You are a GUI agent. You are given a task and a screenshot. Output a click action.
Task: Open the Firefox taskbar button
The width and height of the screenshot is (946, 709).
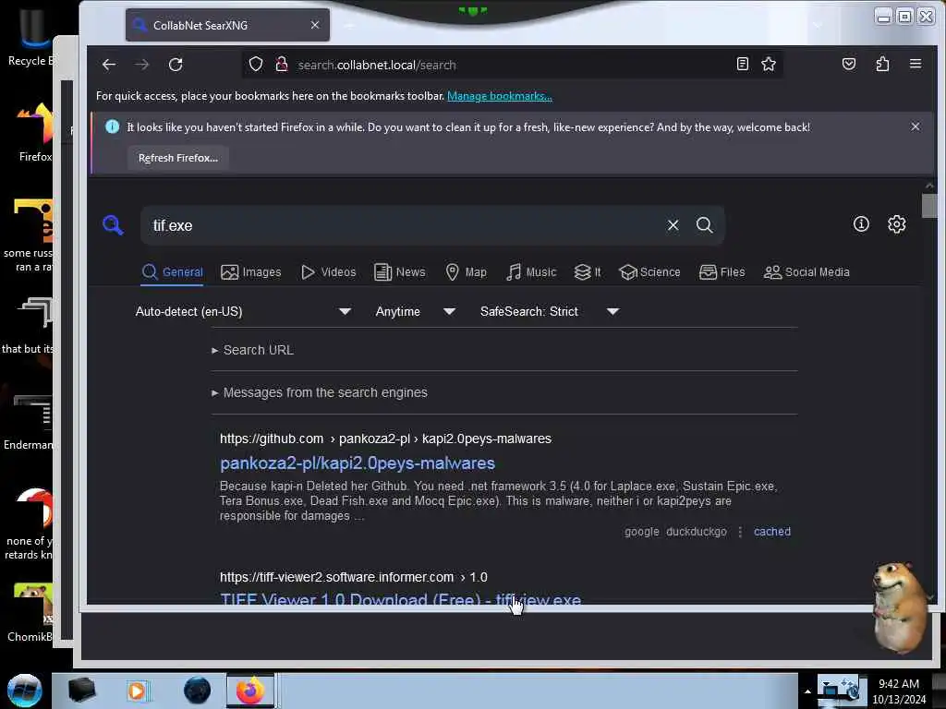point(250,691)
